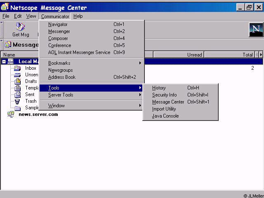Open the Edit menu
264x198 pixels.
18,16
